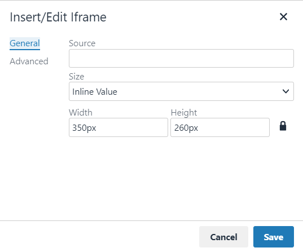Select the 'Inline Value' text in Size
The image size is (303, 252).
click(95, 91)
